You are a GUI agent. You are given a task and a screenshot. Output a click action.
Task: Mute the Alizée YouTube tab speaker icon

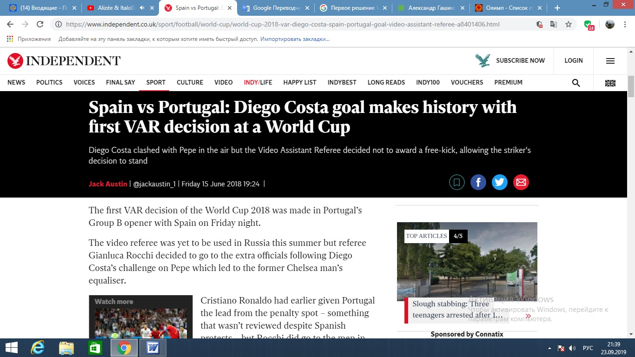click(x=142, y=8)
